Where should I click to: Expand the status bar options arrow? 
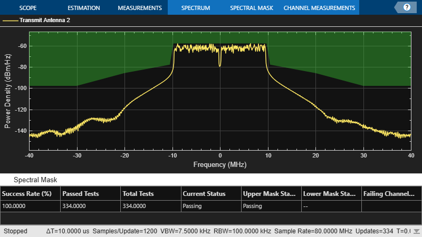click(417, 231)
